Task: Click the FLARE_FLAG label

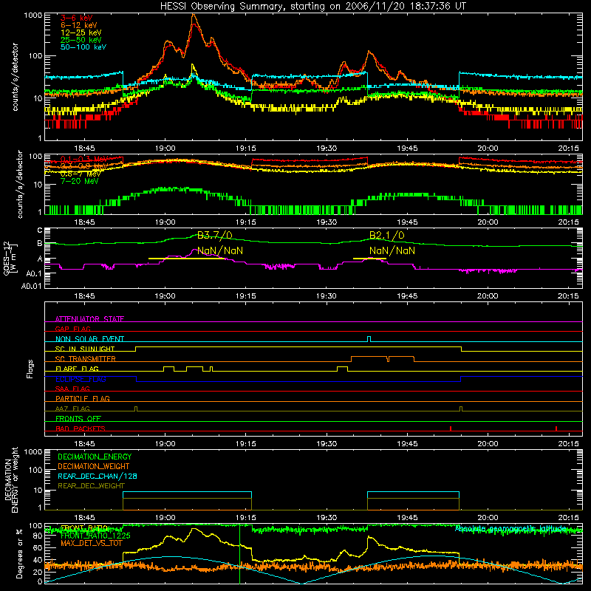Action: coord(77,369)
